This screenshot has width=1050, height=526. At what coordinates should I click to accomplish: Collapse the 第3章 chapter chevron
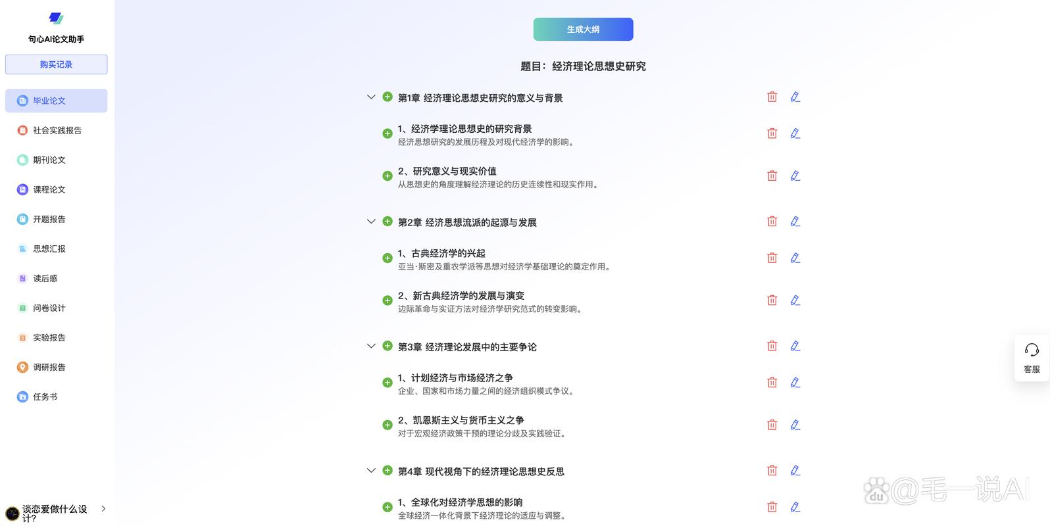click(371, 346)
